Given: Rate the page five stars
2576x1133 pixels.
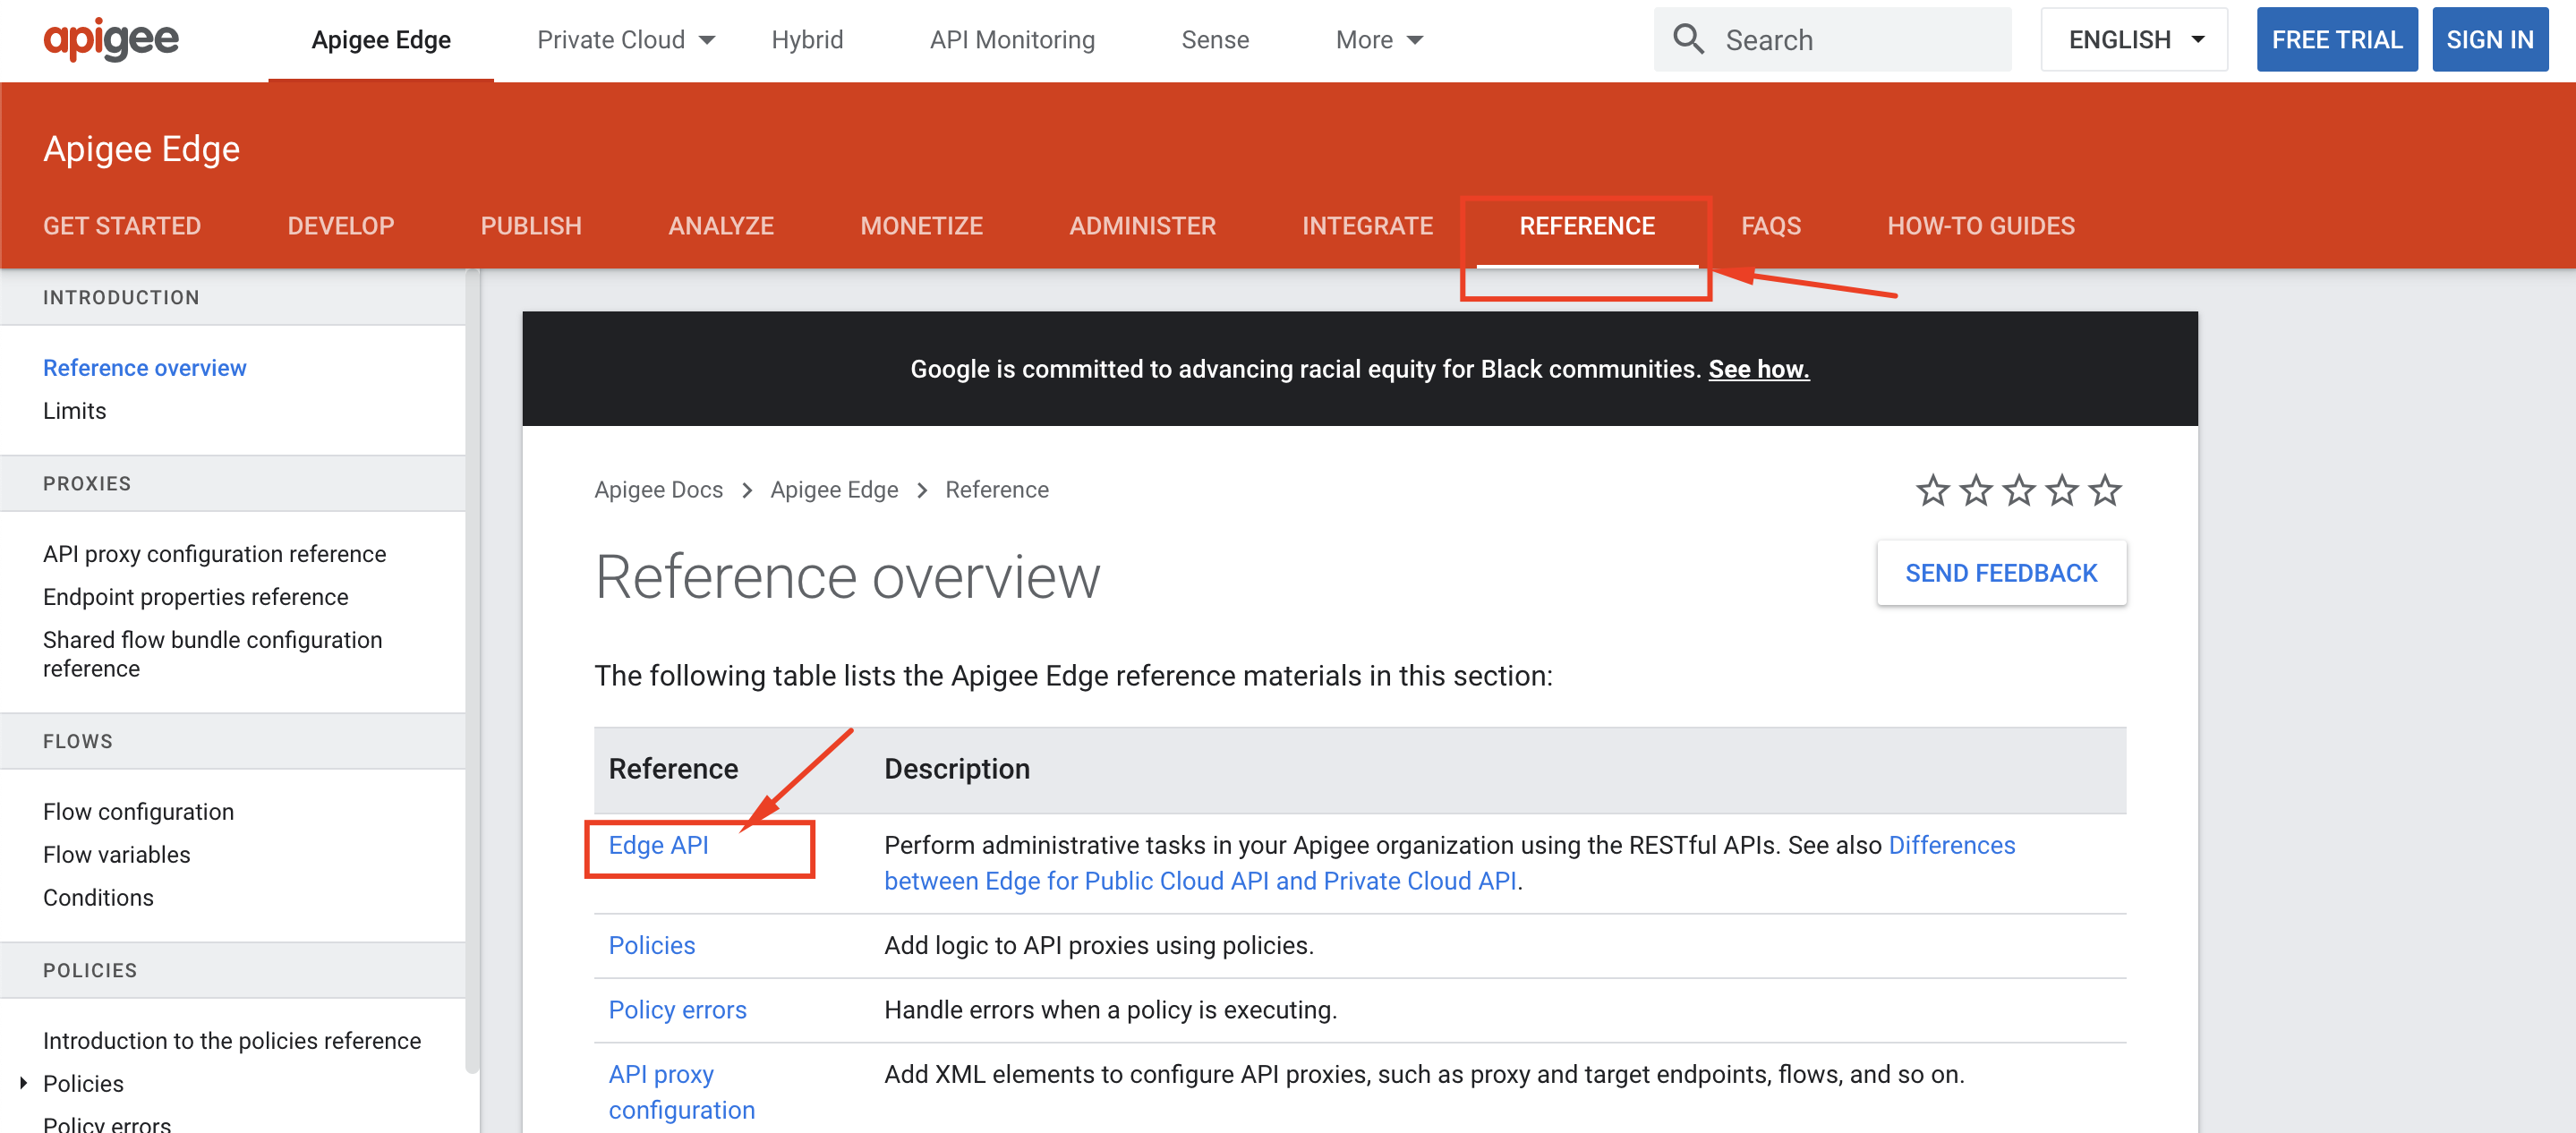Looking at the screenshot, I should click(2105, 490).
